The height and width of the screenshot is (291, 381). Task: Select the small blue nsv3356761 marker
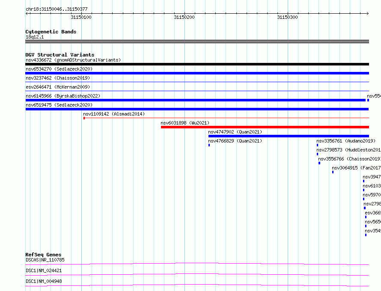[317, 145]
